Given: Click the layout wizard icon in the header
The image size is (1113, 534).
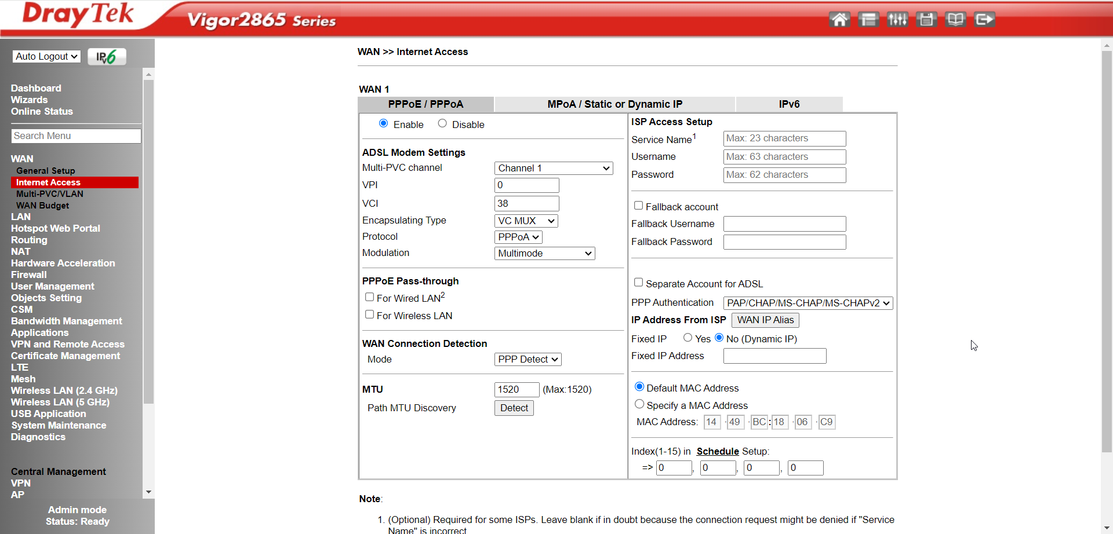Looking at the screenshot, I should pyautogui.click(x=868, y=19).
